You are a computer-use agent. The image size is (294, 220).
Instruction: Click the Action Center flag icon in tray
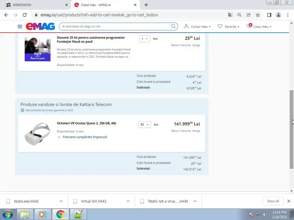[251, 215]
